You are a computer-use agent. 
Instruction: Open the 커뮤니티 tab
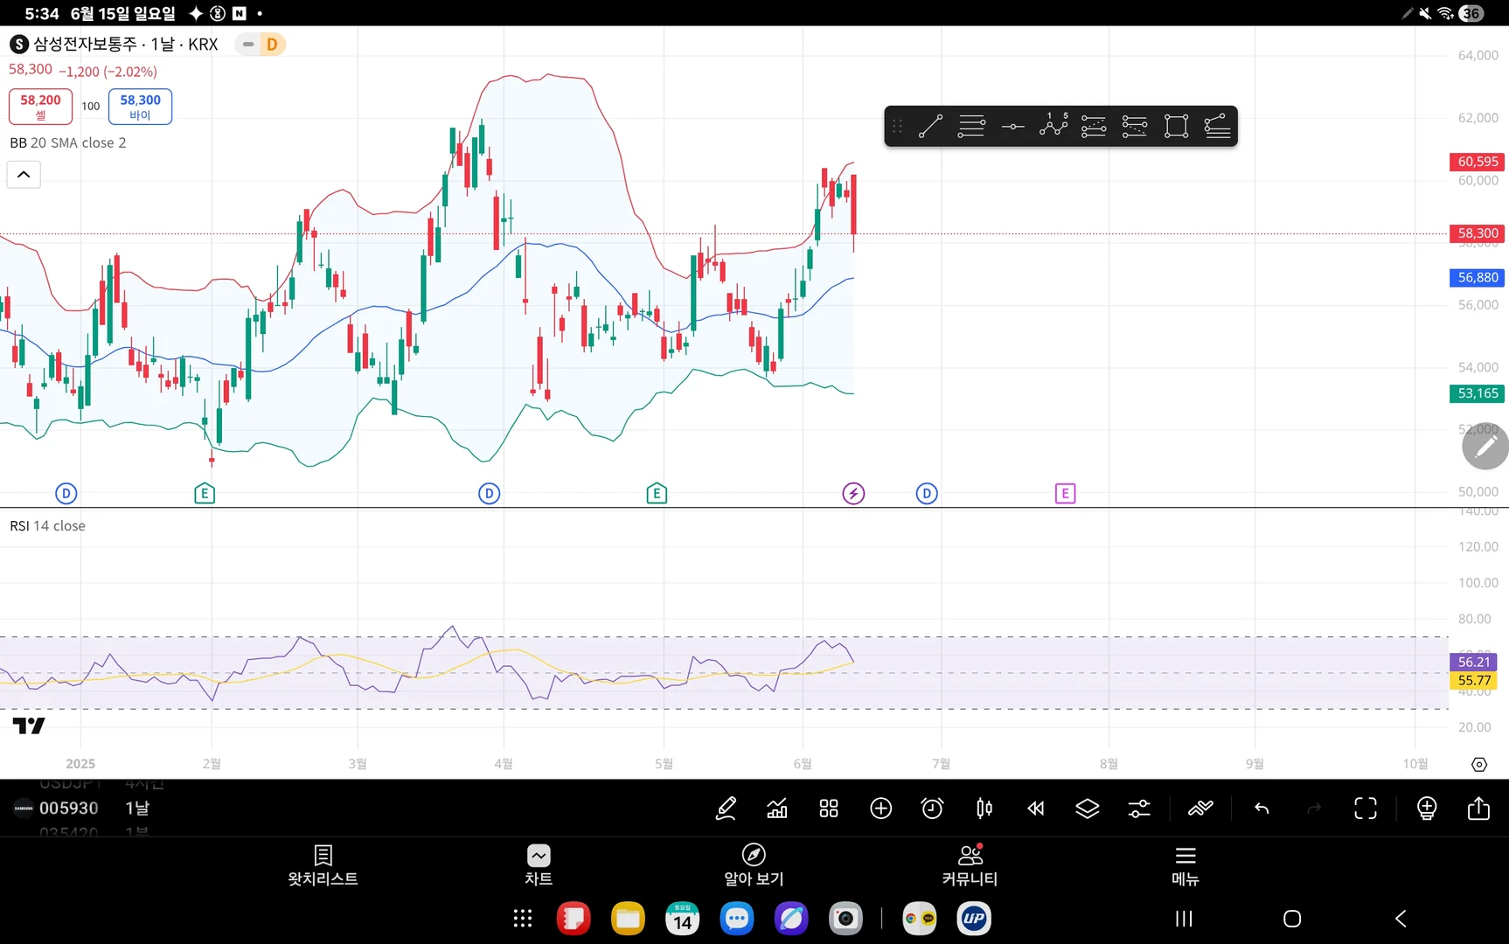point(970,865)
